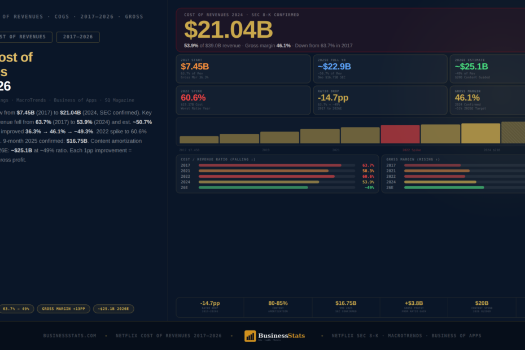Select the 2025E FULL YR ~$22.9B card
Screen dimensions: 525x350
coord(380,69)
